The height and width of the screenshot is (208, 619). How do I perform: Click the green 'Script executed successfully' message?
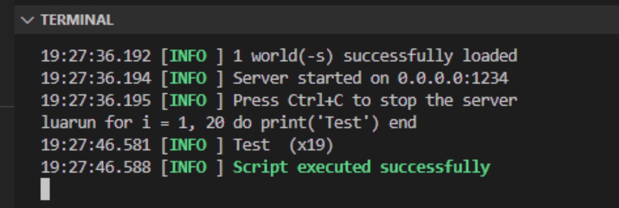(x=361, y=167)
